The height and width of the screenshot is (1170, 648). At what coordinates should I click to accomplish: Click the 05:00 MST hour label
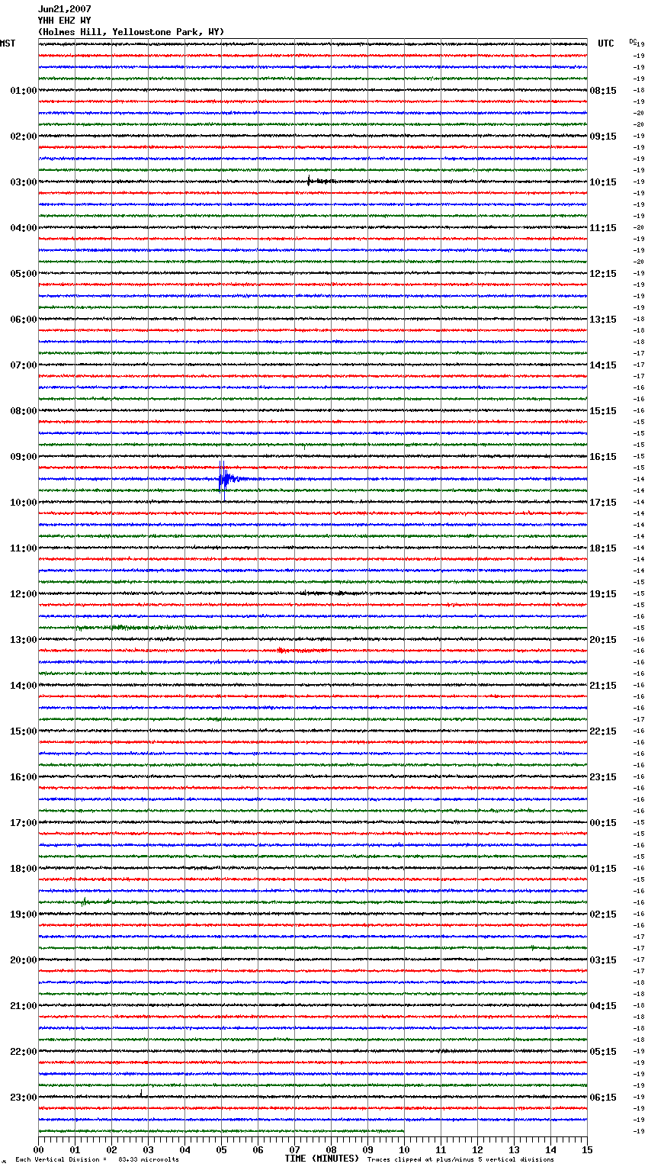point(23,274)
